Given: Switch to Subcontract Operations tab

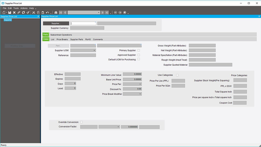Looking at the screenshot, I should pyautogui.click(x=61, y=35).
